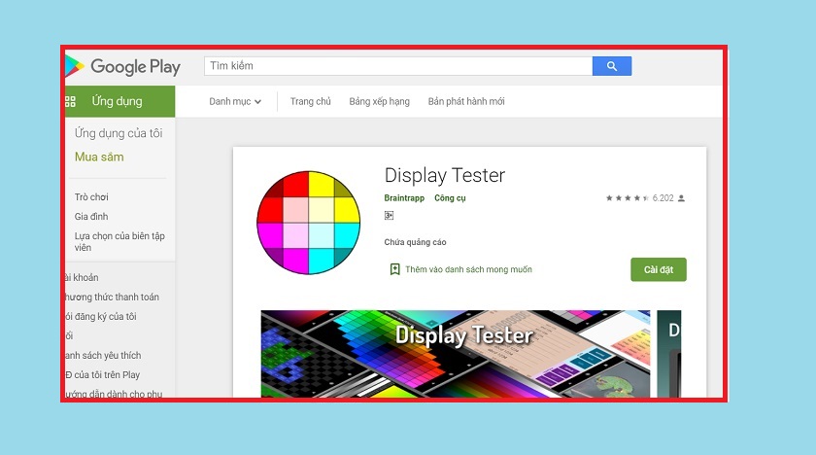
Task: Focus the Tìm kiếm search field
Action: coord(398,66)
